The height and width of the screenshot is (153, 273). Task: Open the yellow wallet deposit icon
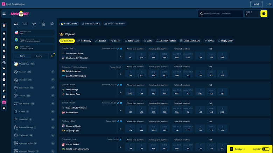264,14
